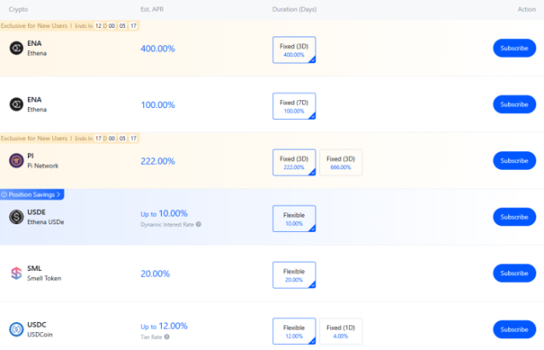Choose USDC Fixed (1D) 4.00% duration

point(341,330)
